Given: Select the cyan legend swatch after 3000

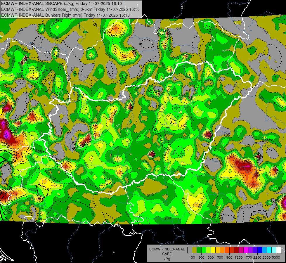Looking at the screenshot, I should [x=269, y=250].
